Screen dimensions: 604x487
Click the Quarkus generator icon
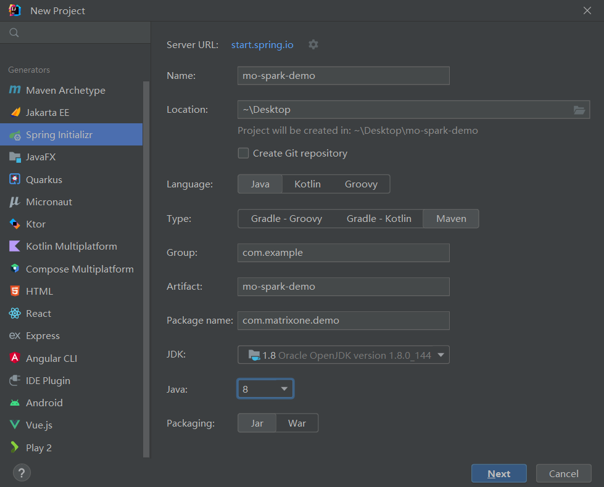pyautogui.click(x=15, y=179)
